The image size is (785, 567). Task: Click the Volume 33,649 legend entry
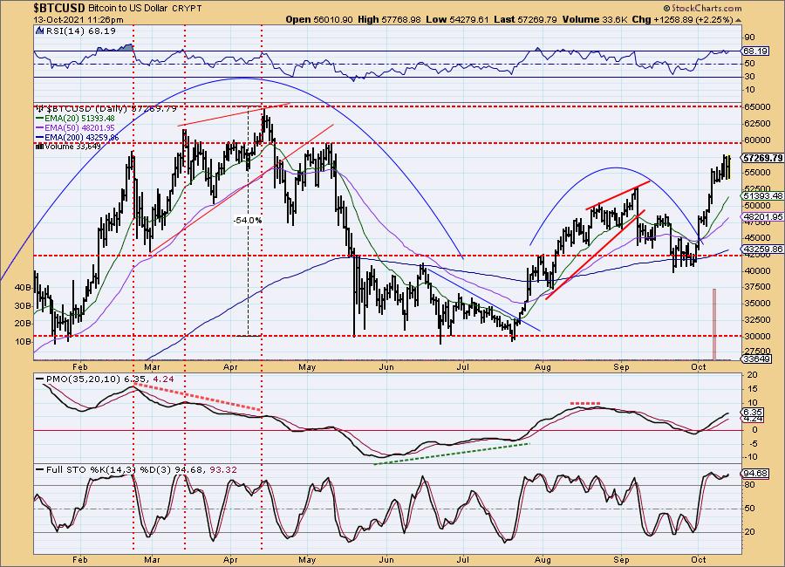(x=69, y=147)
